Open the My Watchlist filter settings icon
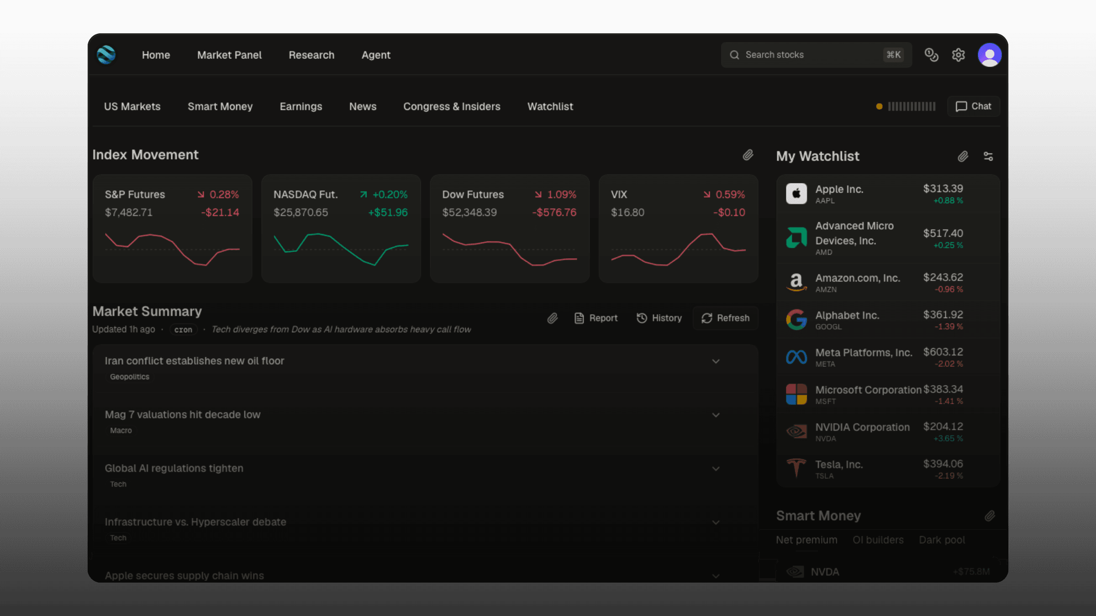Screen dimensions: 1096x616 click(988, 157)
